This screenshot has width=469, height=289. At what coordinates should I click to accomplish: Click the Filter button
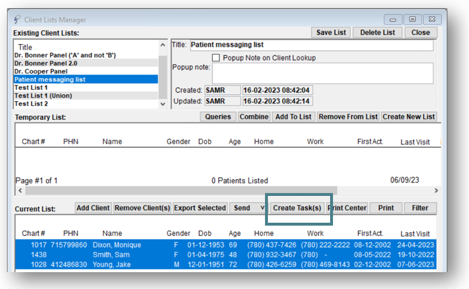[x=420, y=208]
